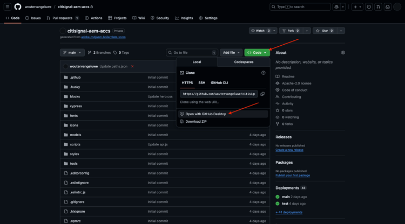Switch to the Projects tab
The image size is (405, 224).
(x=117, y=18)
